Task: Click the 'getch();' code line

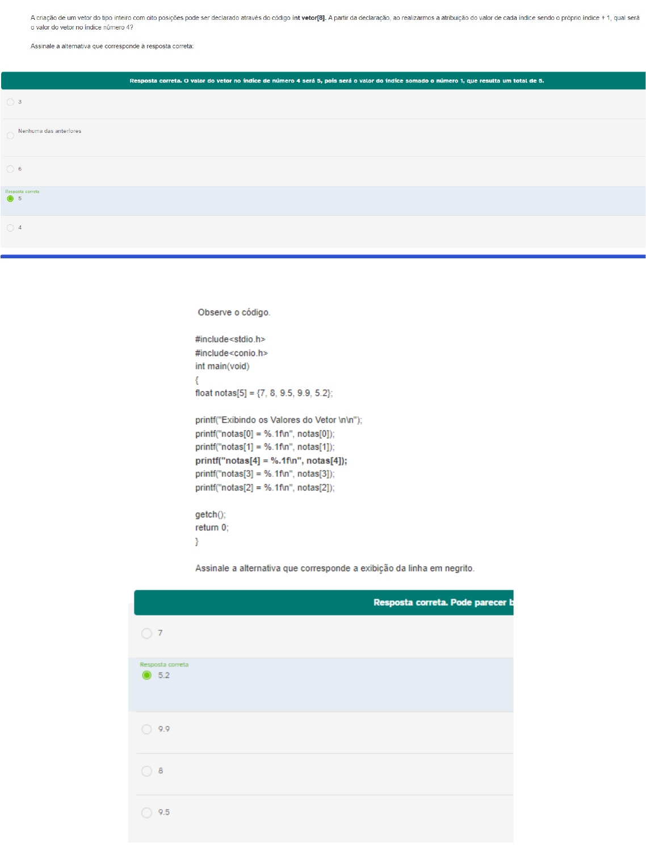Action: [x=210, y=514]
